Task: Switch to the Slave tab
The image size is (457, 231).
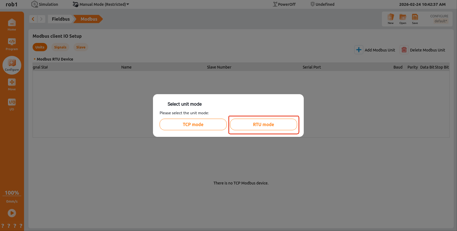Action: (81, 47)
